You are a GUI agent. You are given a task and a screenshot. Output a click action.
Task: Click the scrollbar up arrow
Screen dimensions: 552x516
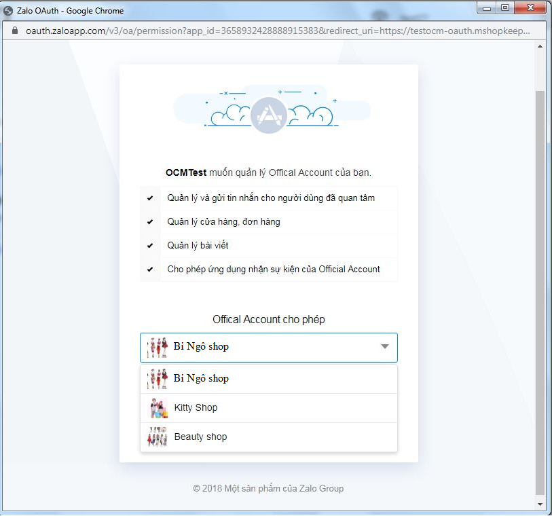[x=540, y=46]
